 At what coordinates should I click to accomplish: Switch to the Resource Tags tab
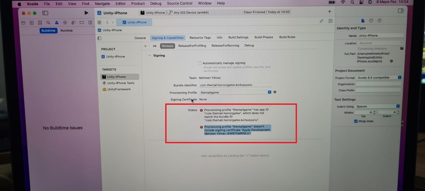200,38
